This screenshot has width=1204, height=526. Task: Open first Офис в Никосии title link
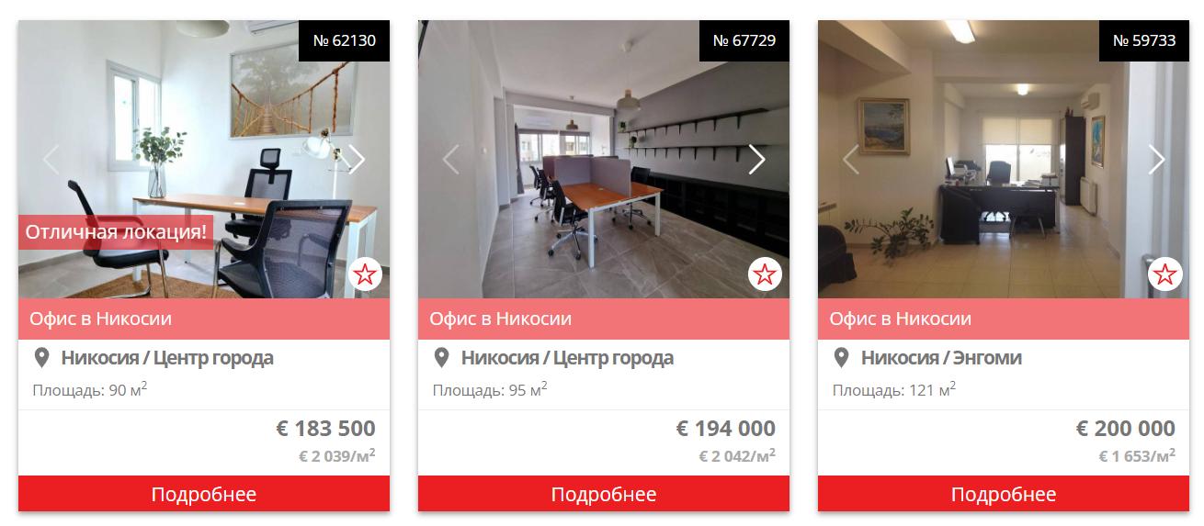(101, 319)
